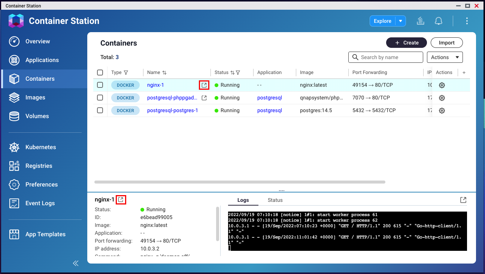The image size is (485, 274).
Task: Click the details panel vertical scrollbar
Action: point(218,224)
